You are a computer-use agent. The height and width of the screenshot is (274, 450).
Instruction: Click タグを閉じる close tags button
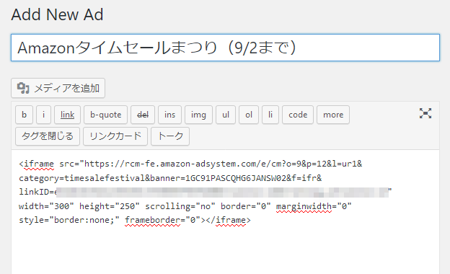click(x=48, y=136)
